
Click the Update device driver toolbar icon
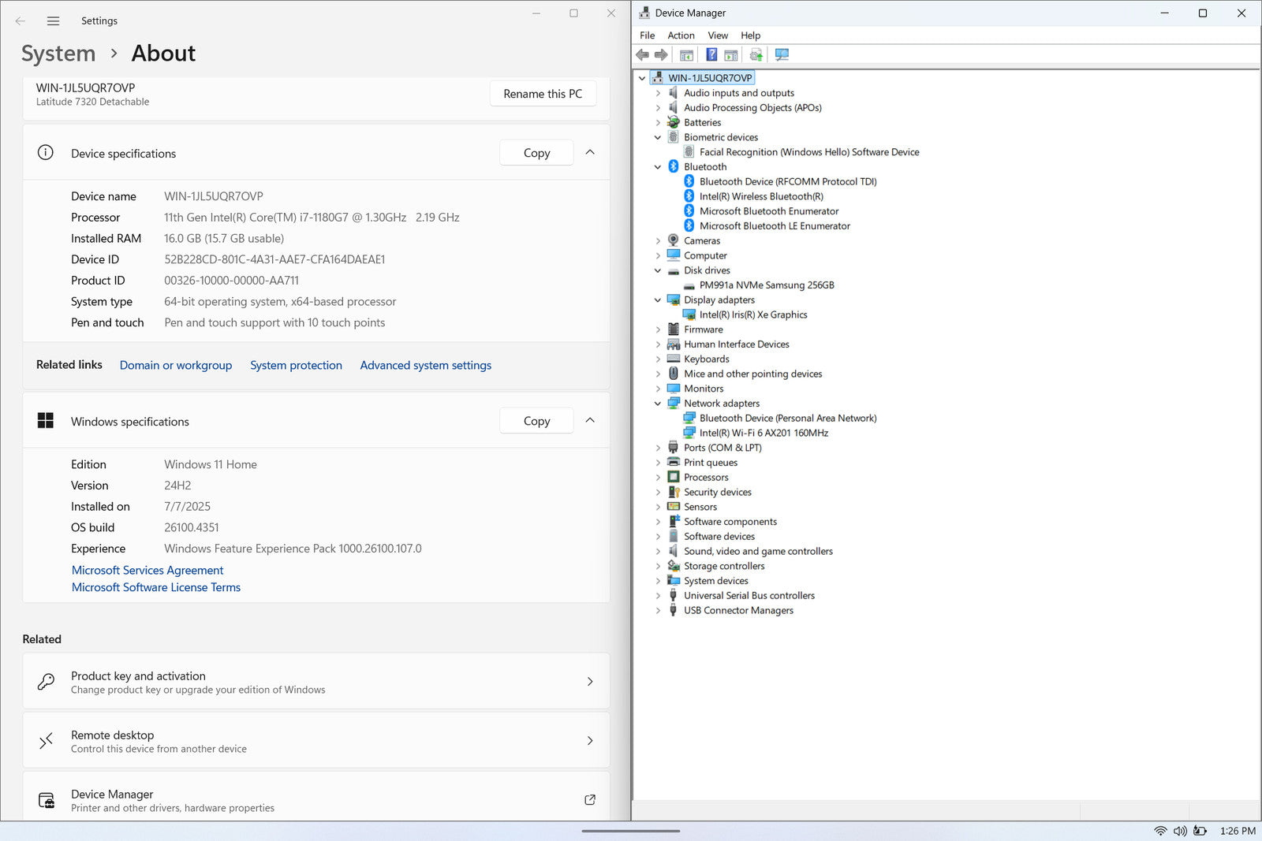[x=756, y=54]
